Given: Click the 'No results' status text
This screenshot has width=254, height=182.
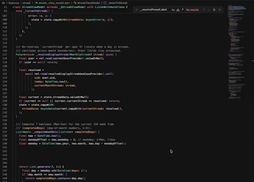Looking at the screenshot, I should click(192, 10).
